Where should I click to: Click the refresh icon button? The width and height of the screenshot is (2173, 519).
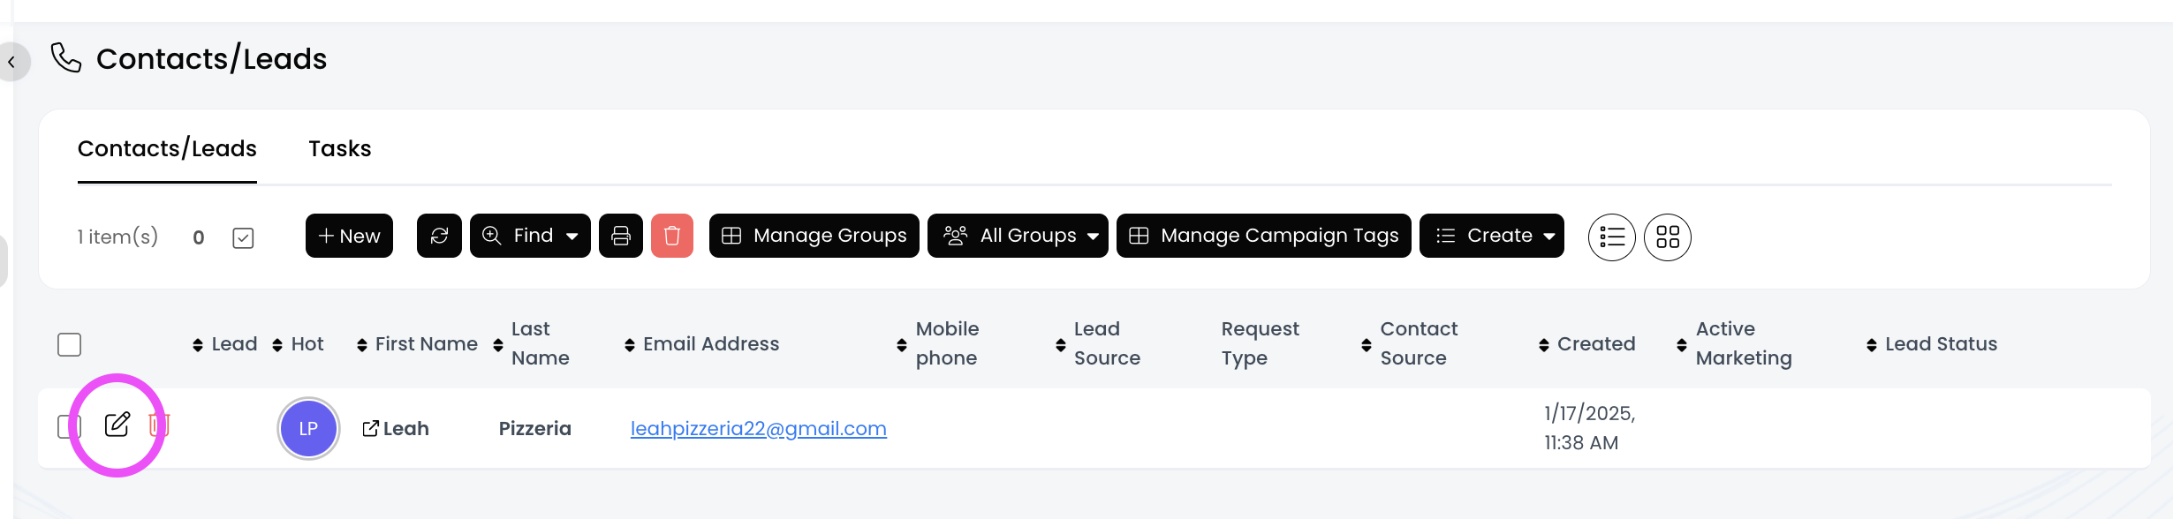(x=439, y=236)
